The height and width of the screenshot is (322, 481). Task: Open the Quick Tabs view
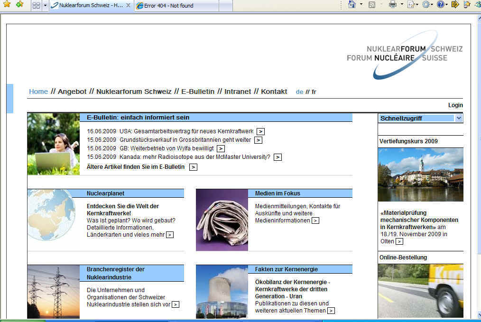(36, 6)
